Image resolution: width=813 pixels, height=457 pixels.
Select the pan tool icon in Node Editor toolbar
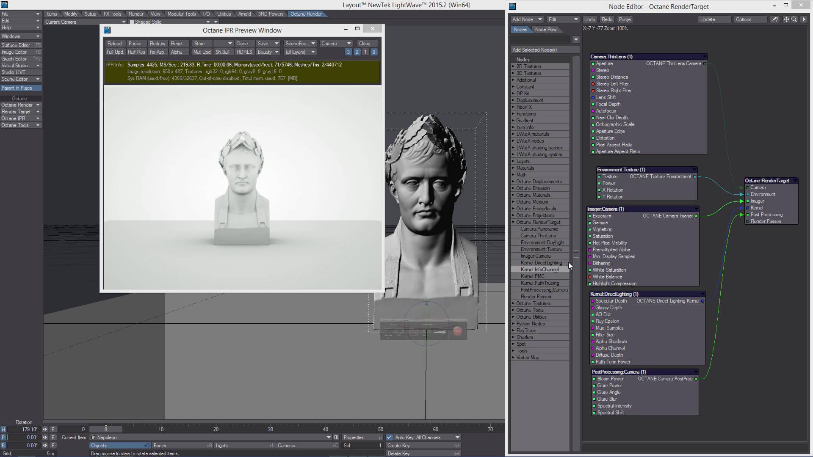[x=786, y=19]
